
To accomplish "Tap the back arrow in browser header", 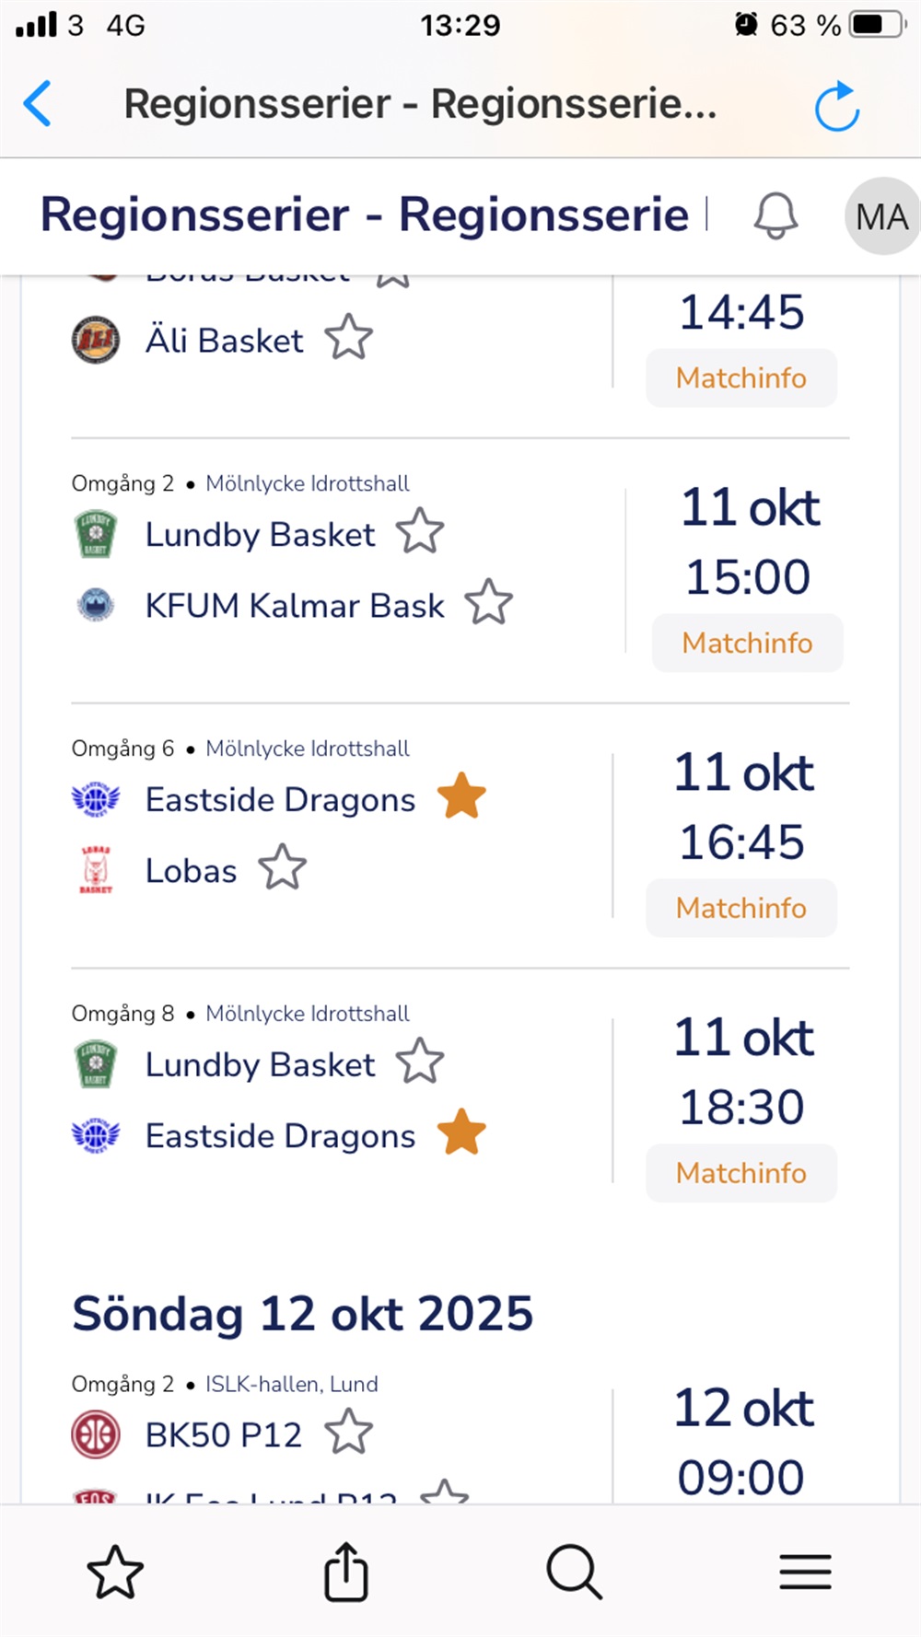I will pos(39,103).
